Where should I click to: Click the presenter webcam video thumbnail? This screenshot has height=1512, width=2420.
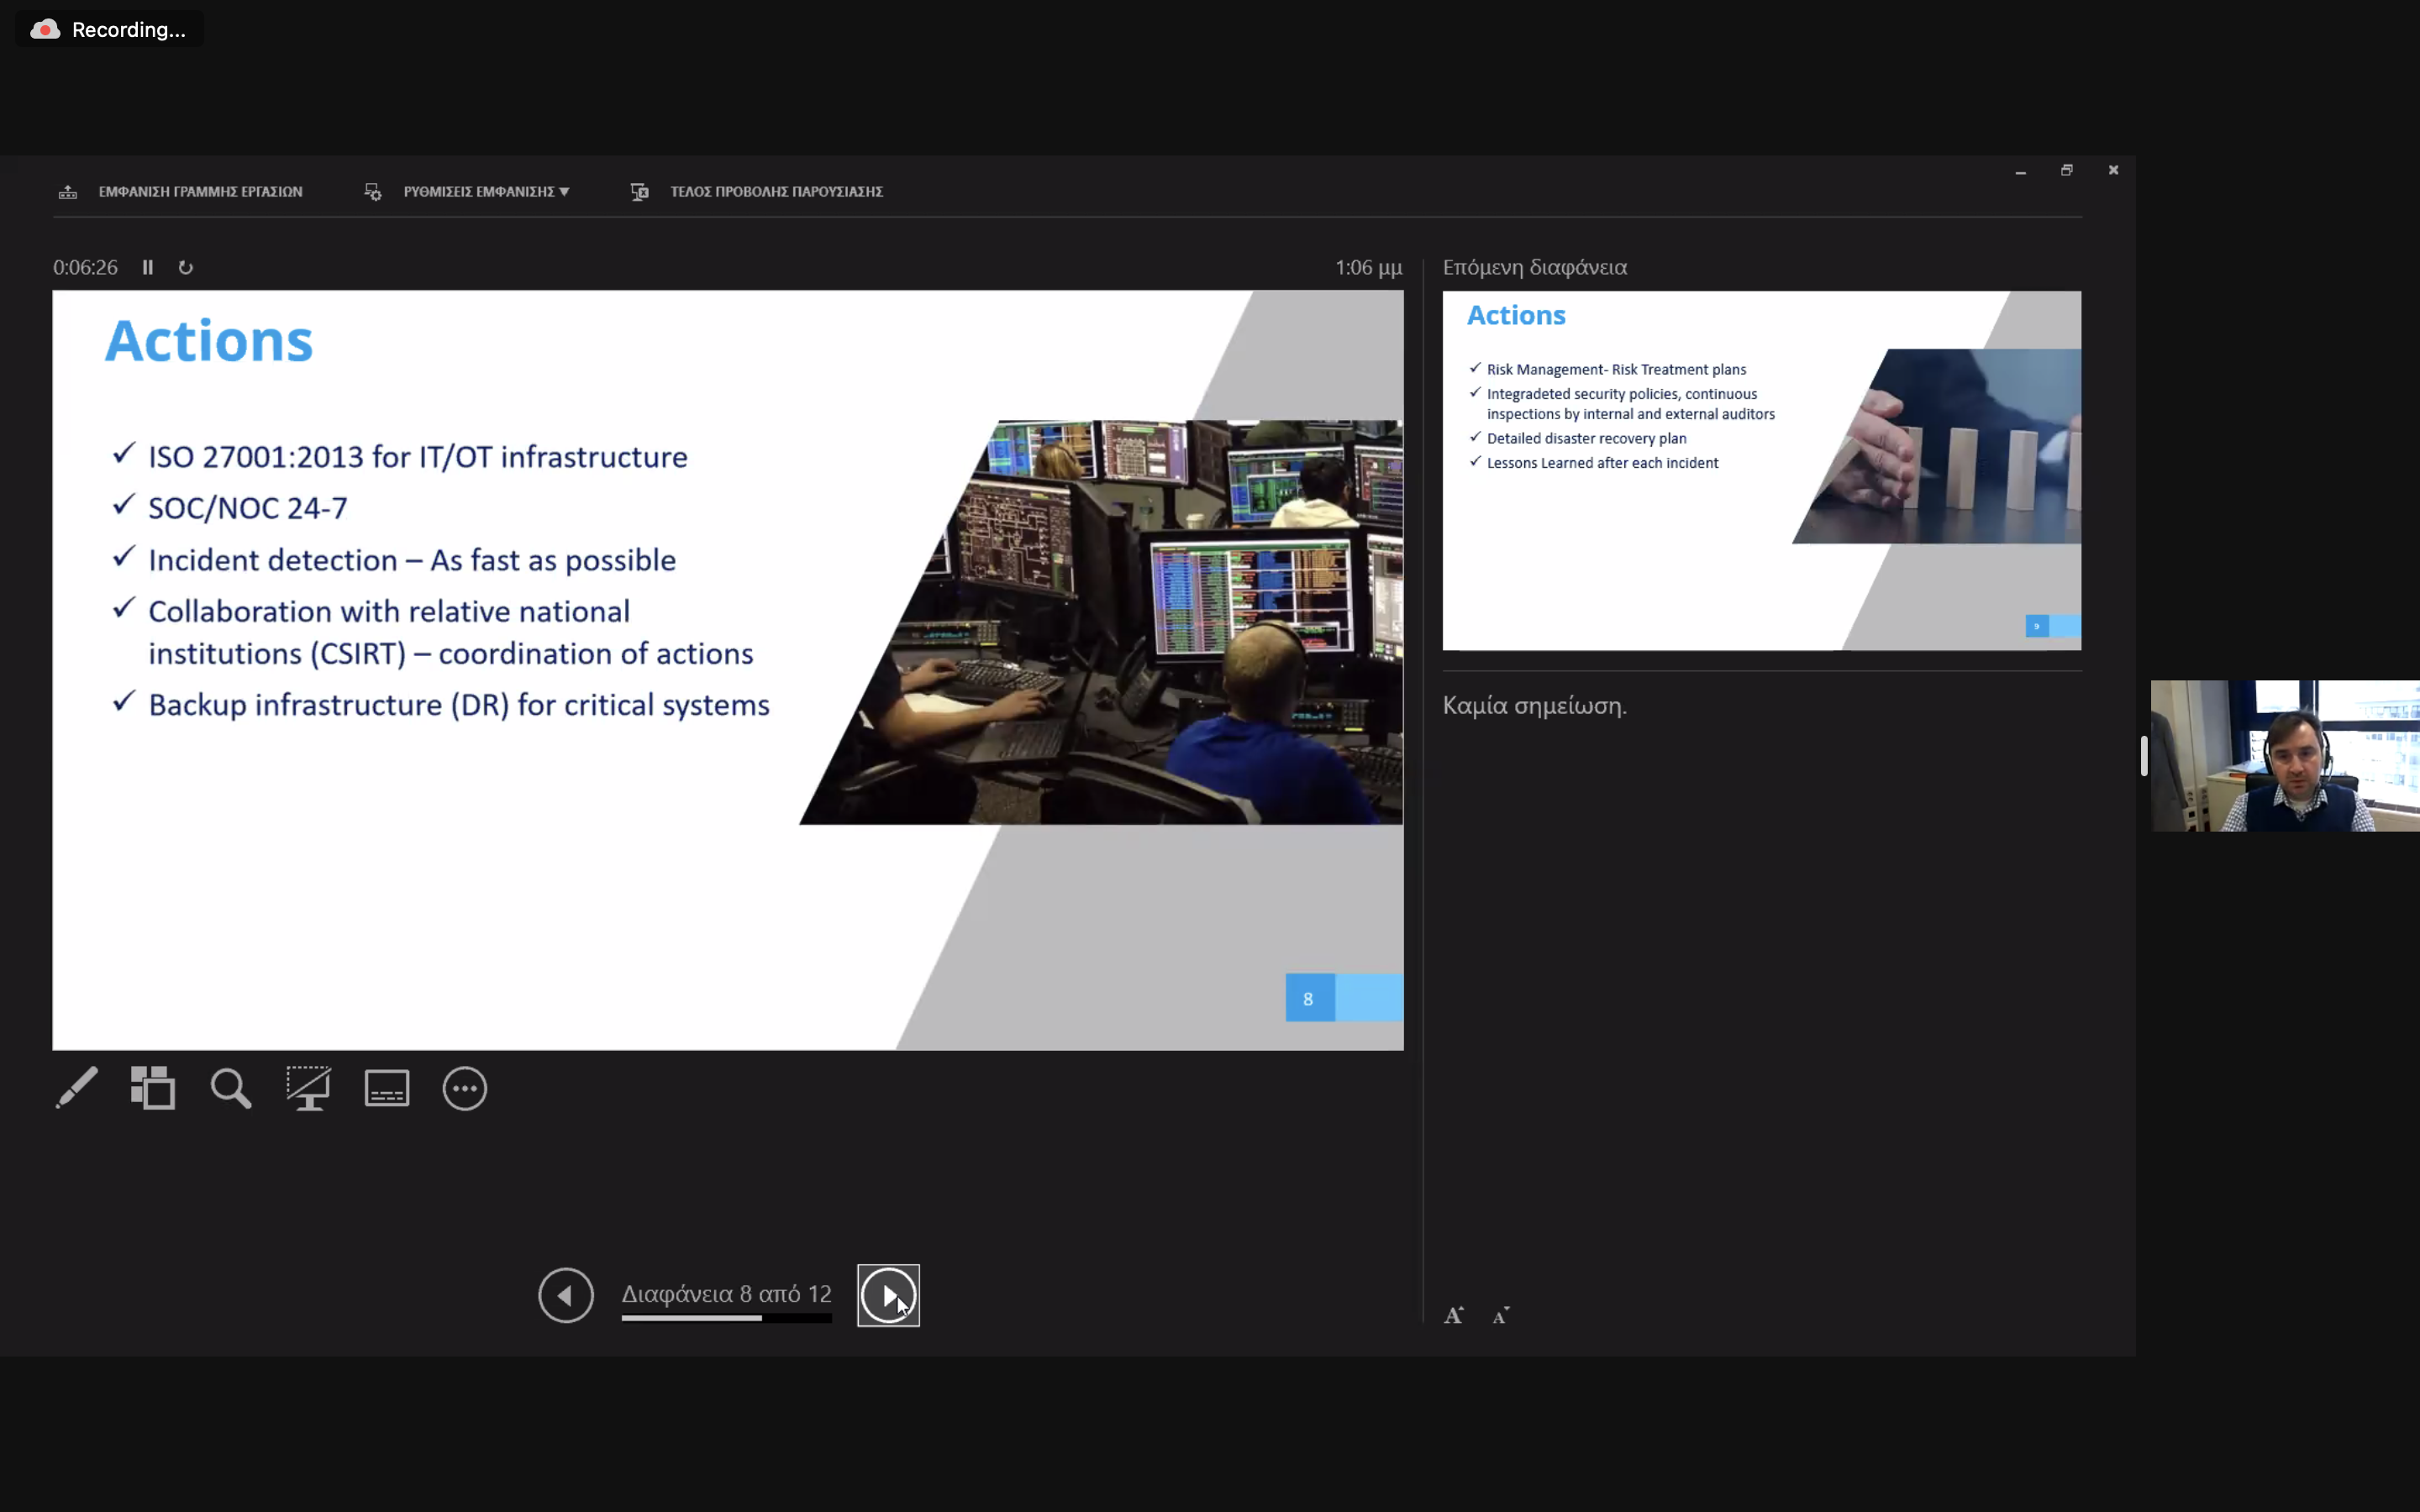pyautogui.click(x=2285, y=755)
